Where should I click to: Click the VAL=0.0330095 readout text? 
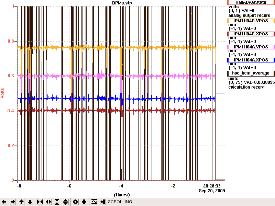pos(258,82)
